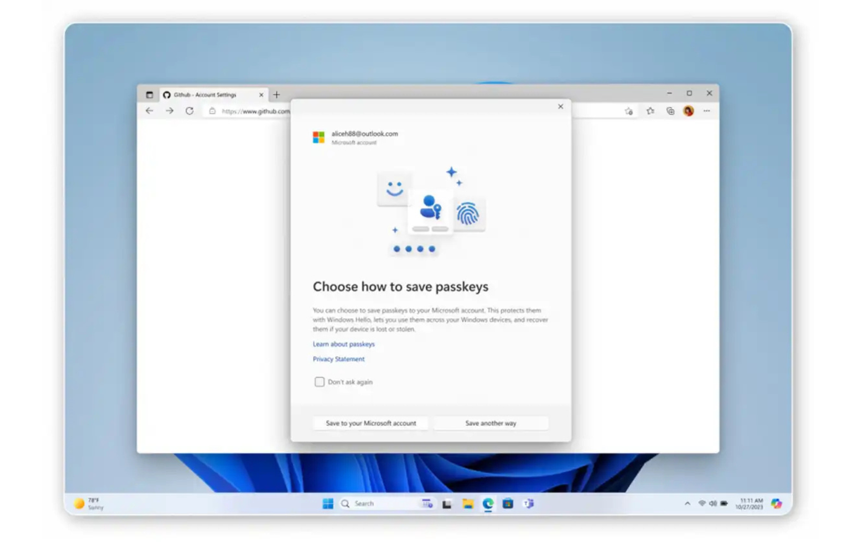Open Edge Settings and more menu

coord(706,111)
